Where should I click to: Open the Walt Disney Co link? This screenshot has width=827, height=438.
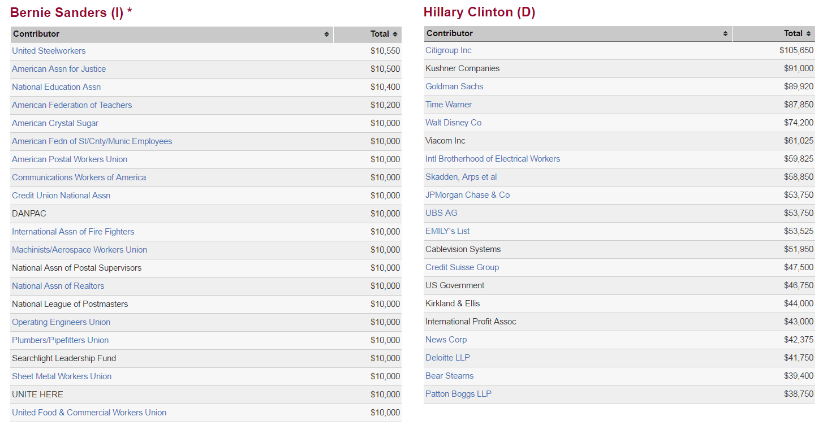454,123
